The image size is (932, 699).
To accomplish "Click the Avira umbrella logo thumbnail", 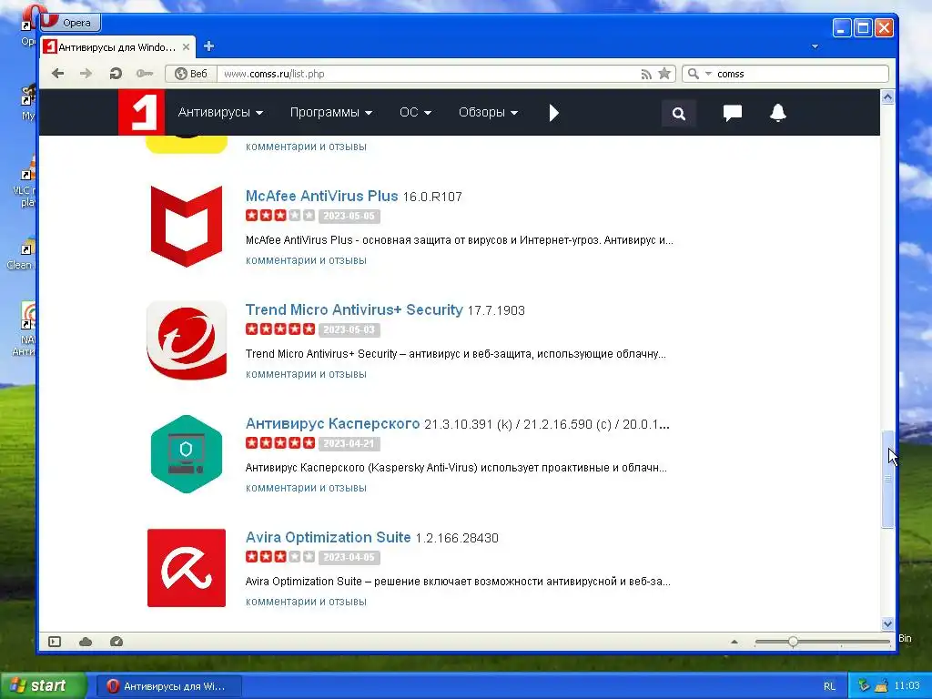I will pyautogui.click(x=187, y=568).
